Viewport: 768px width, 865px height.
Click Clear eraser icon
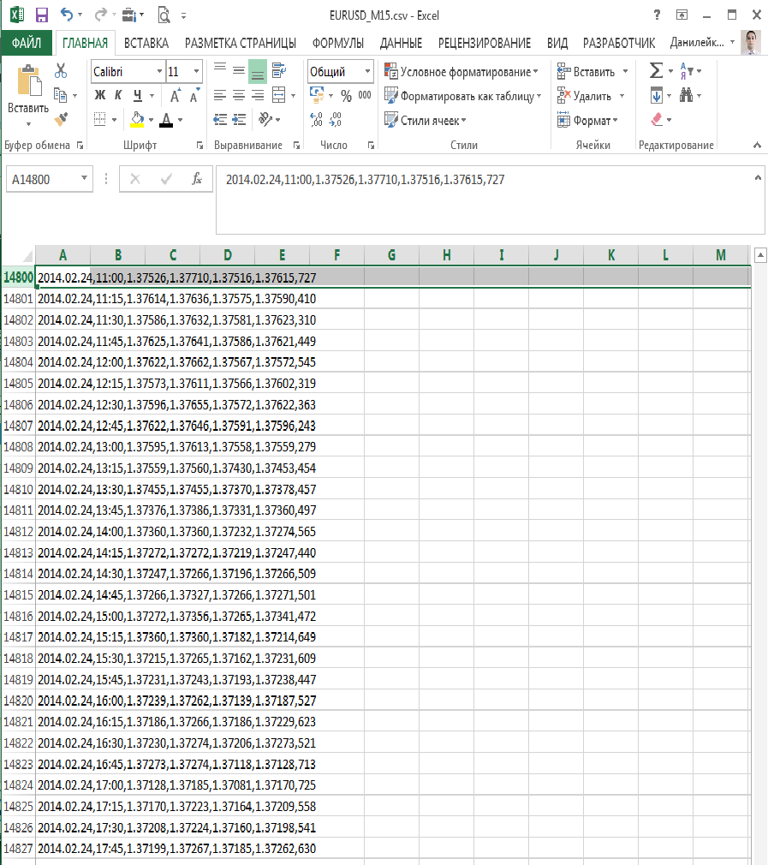(x=656, y=119)
